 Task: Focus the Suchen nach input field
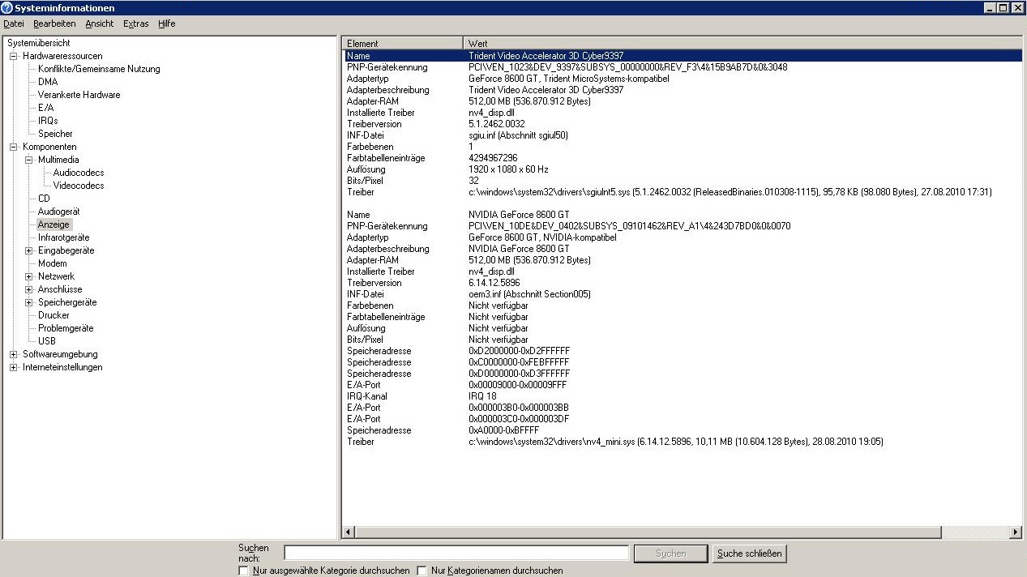(456, 553)
